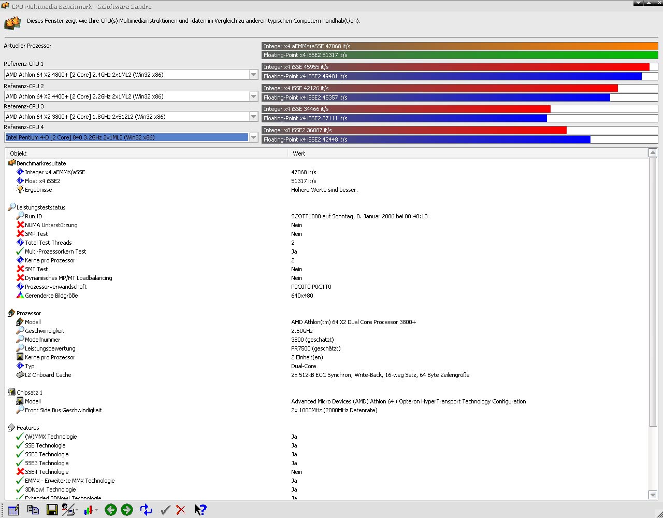
Task: Click the value '2x 1000MHz (2000MHz Datenrate)'
Action: [x=334, y=410]
